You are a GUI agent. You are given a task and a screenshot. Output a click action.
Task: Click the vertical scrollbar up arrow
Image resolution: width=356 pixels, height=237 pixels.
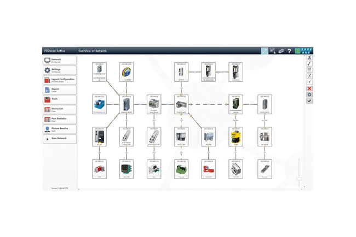[304, 56]
